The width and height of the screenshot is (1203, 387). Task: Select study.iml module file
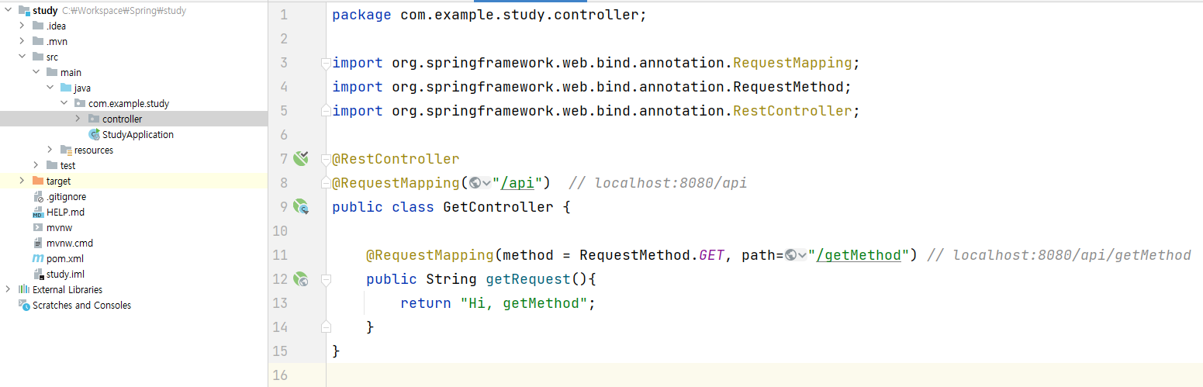(67, 275)
